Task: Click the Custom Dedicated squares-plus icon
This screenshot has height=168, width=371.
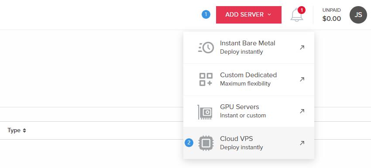Action: pos(206,79)
